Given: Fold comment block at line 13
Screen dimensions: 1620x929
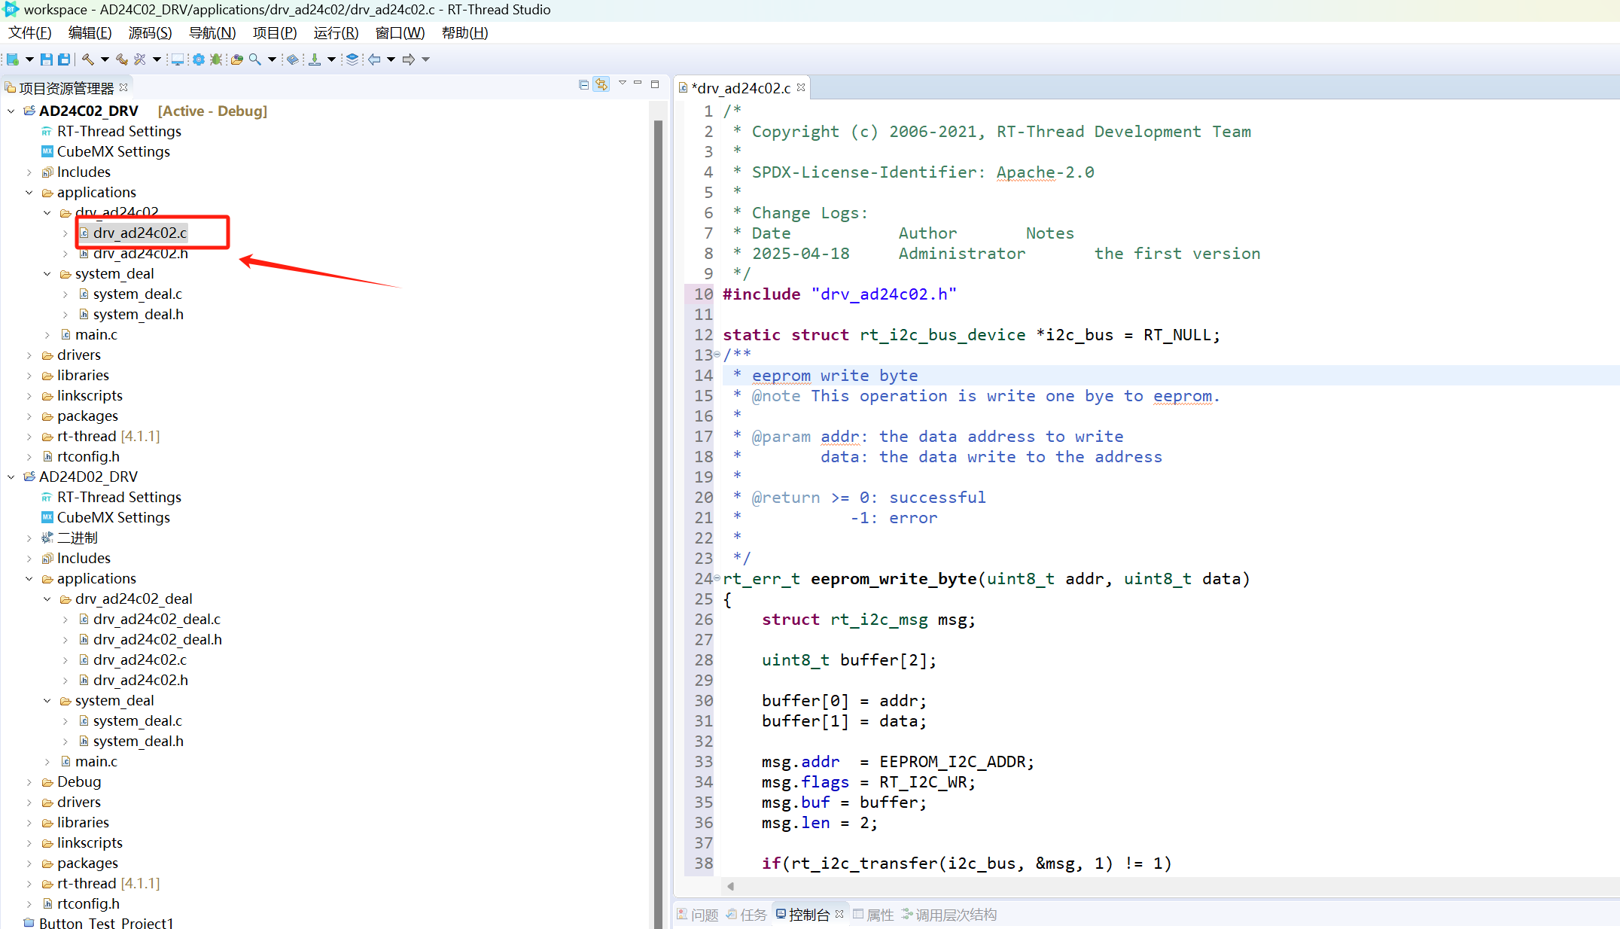Looking at the screenshot, I should [x=717, y=355].
